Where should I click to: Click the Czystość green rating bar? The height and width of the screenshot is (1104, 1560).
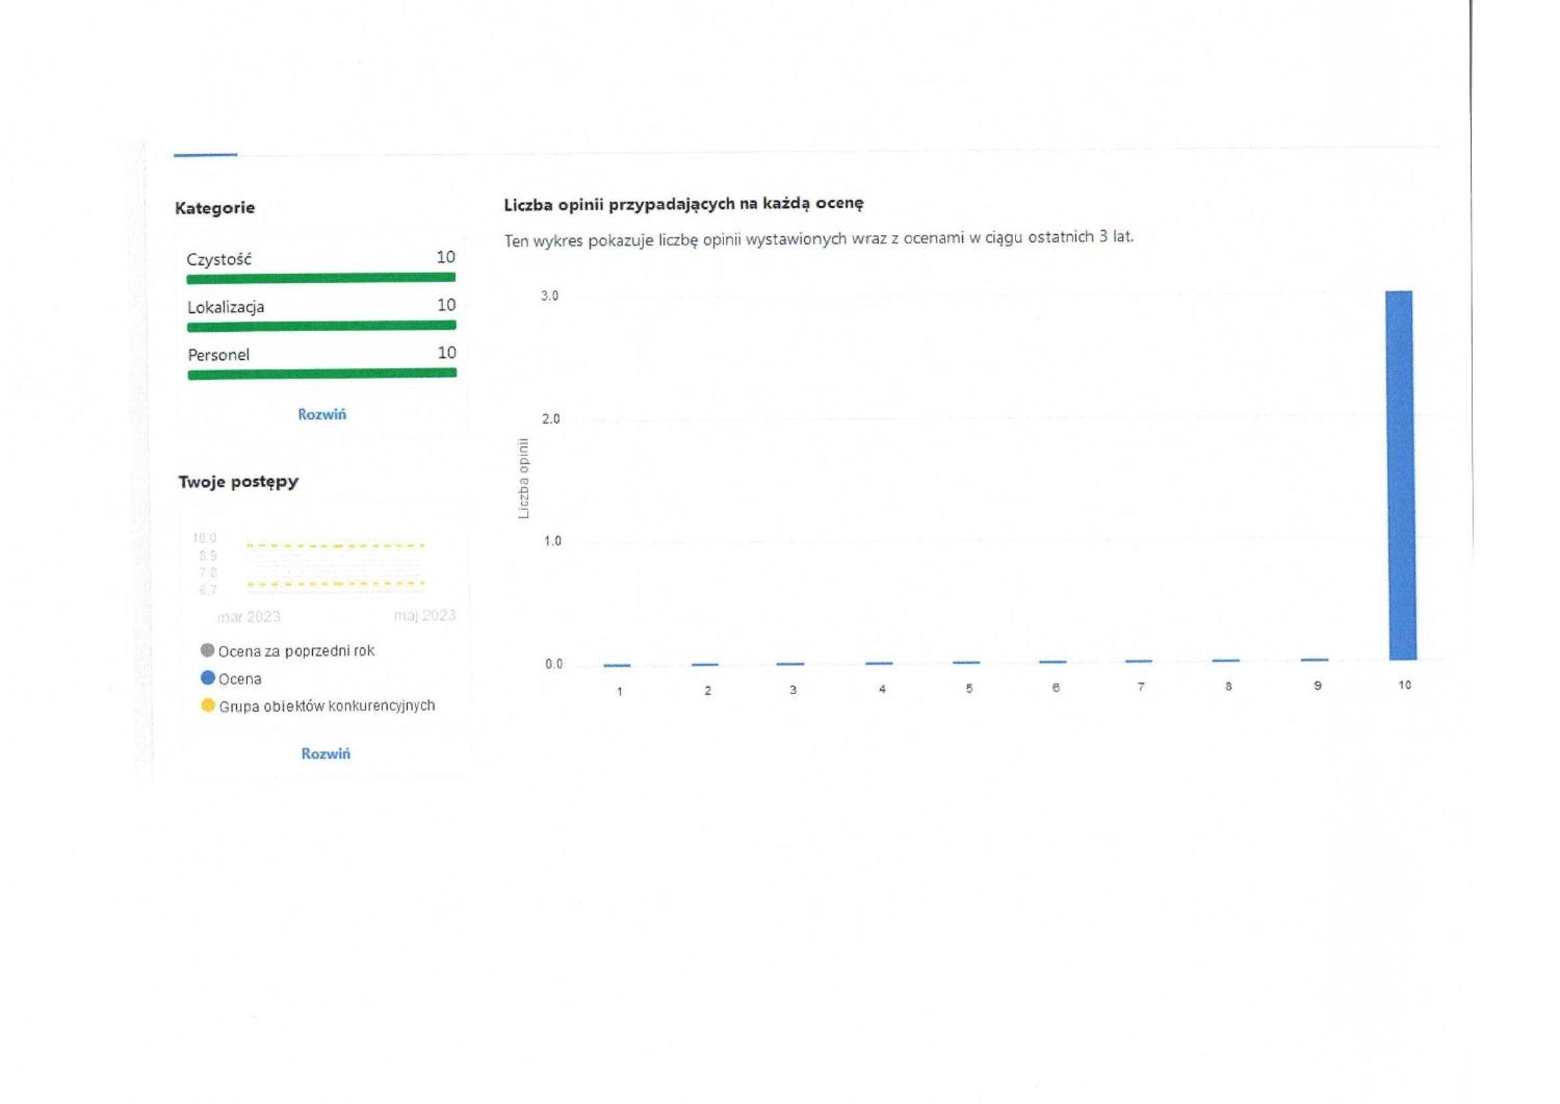[321, 278]
